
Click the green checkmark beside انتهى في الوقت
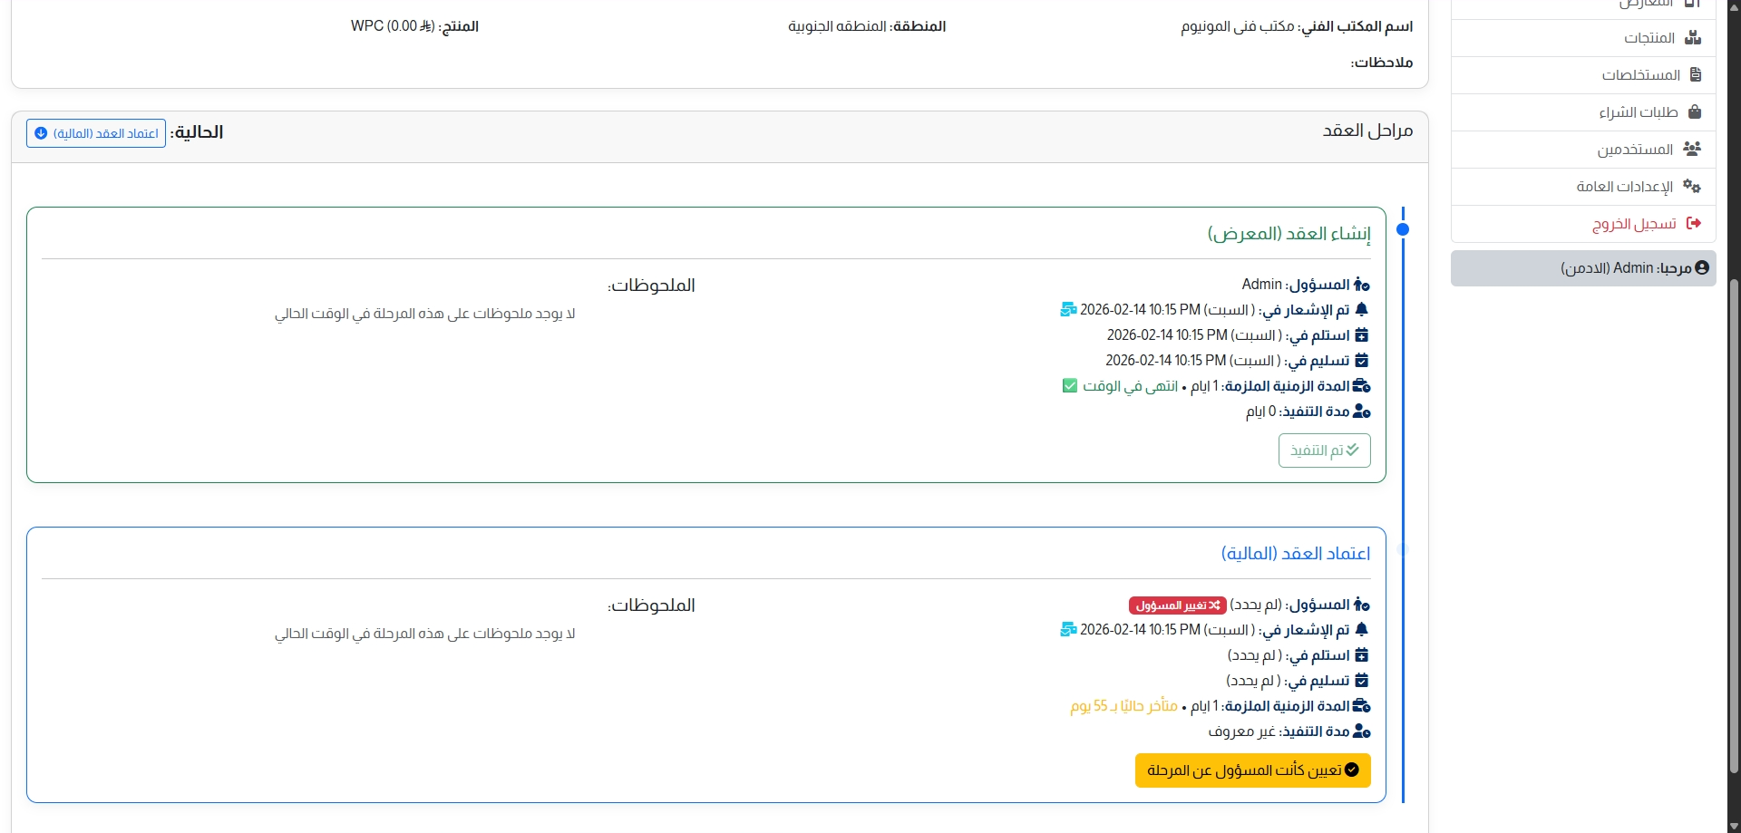click(x=1070, y=386)
